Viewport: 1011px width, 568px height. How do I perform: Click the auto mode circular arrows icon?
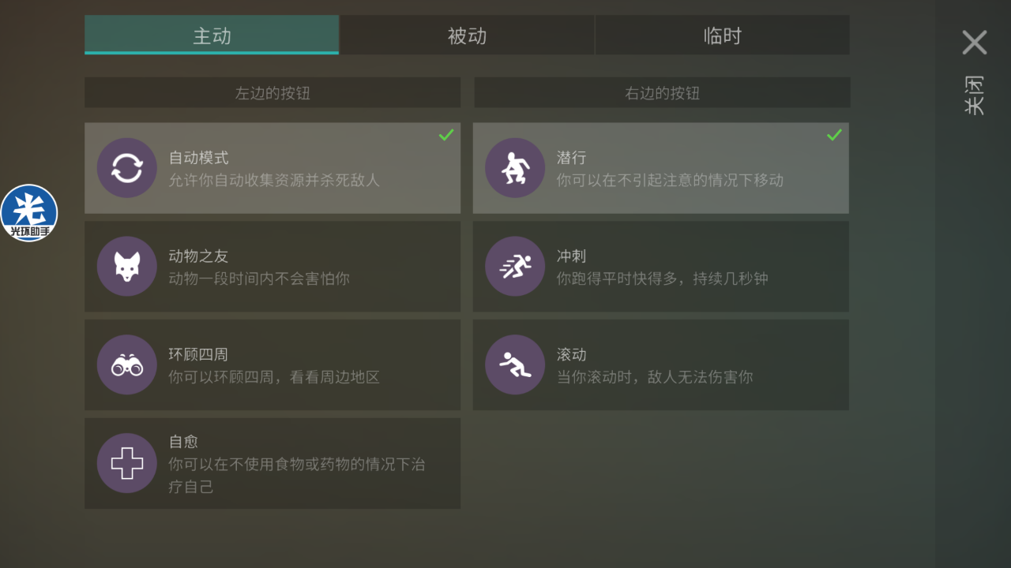(x=127, y=168)
